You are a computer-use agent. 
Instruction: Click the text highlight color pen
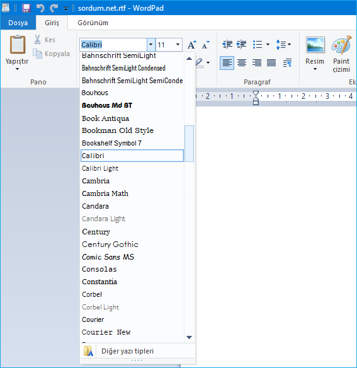click(199, 63)
